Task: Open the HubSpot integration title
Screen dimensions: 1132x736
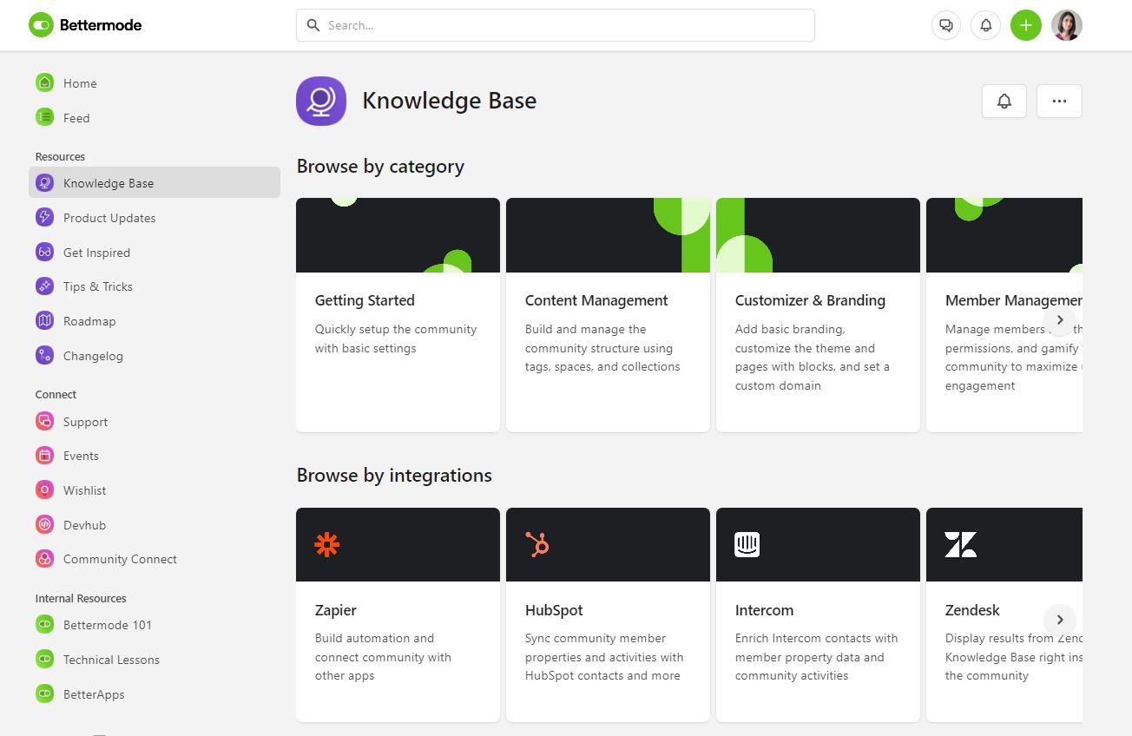Action: click(554, 610)
